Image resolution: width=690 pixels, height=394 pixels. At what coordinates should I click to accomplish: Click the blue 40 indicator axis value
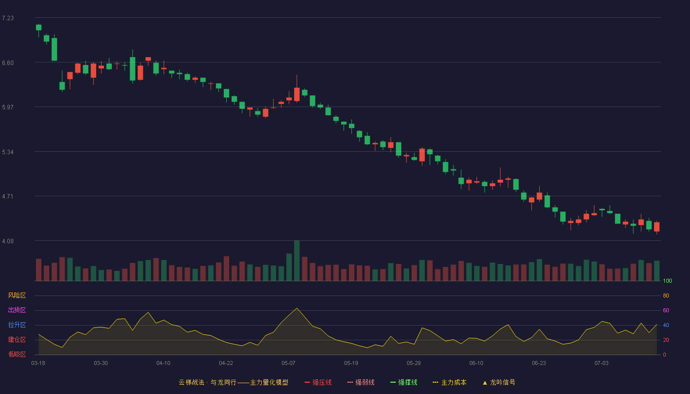pyautogui.click(x=666, y=326)
